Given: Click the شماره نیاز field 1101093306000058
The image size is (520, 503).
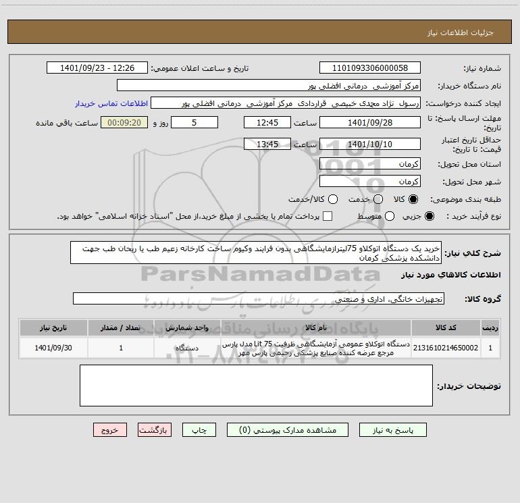Looking at the screenshot, I should pyautogui.click(x=370, y=68).
